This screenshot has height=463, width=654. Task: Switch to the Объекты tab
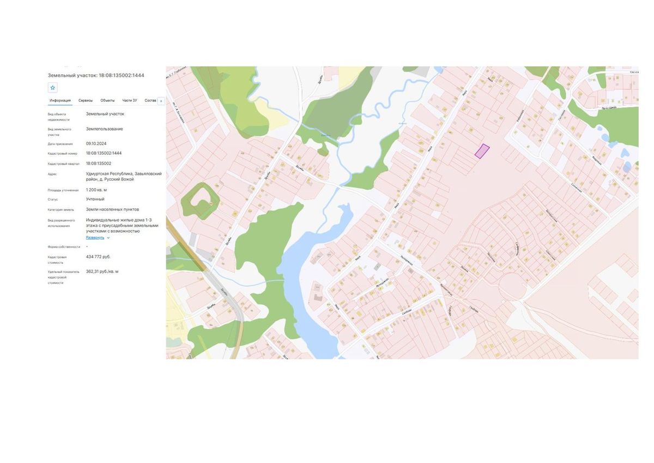click(x=108, y=100)
